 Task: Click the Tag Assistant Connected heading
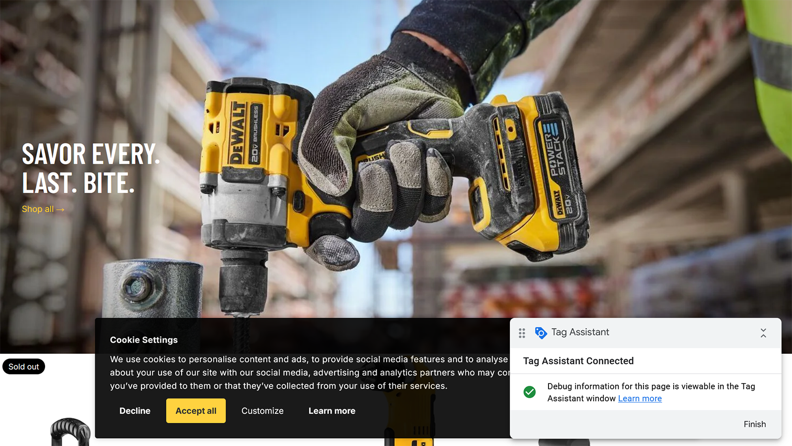(x=578, y=361)
